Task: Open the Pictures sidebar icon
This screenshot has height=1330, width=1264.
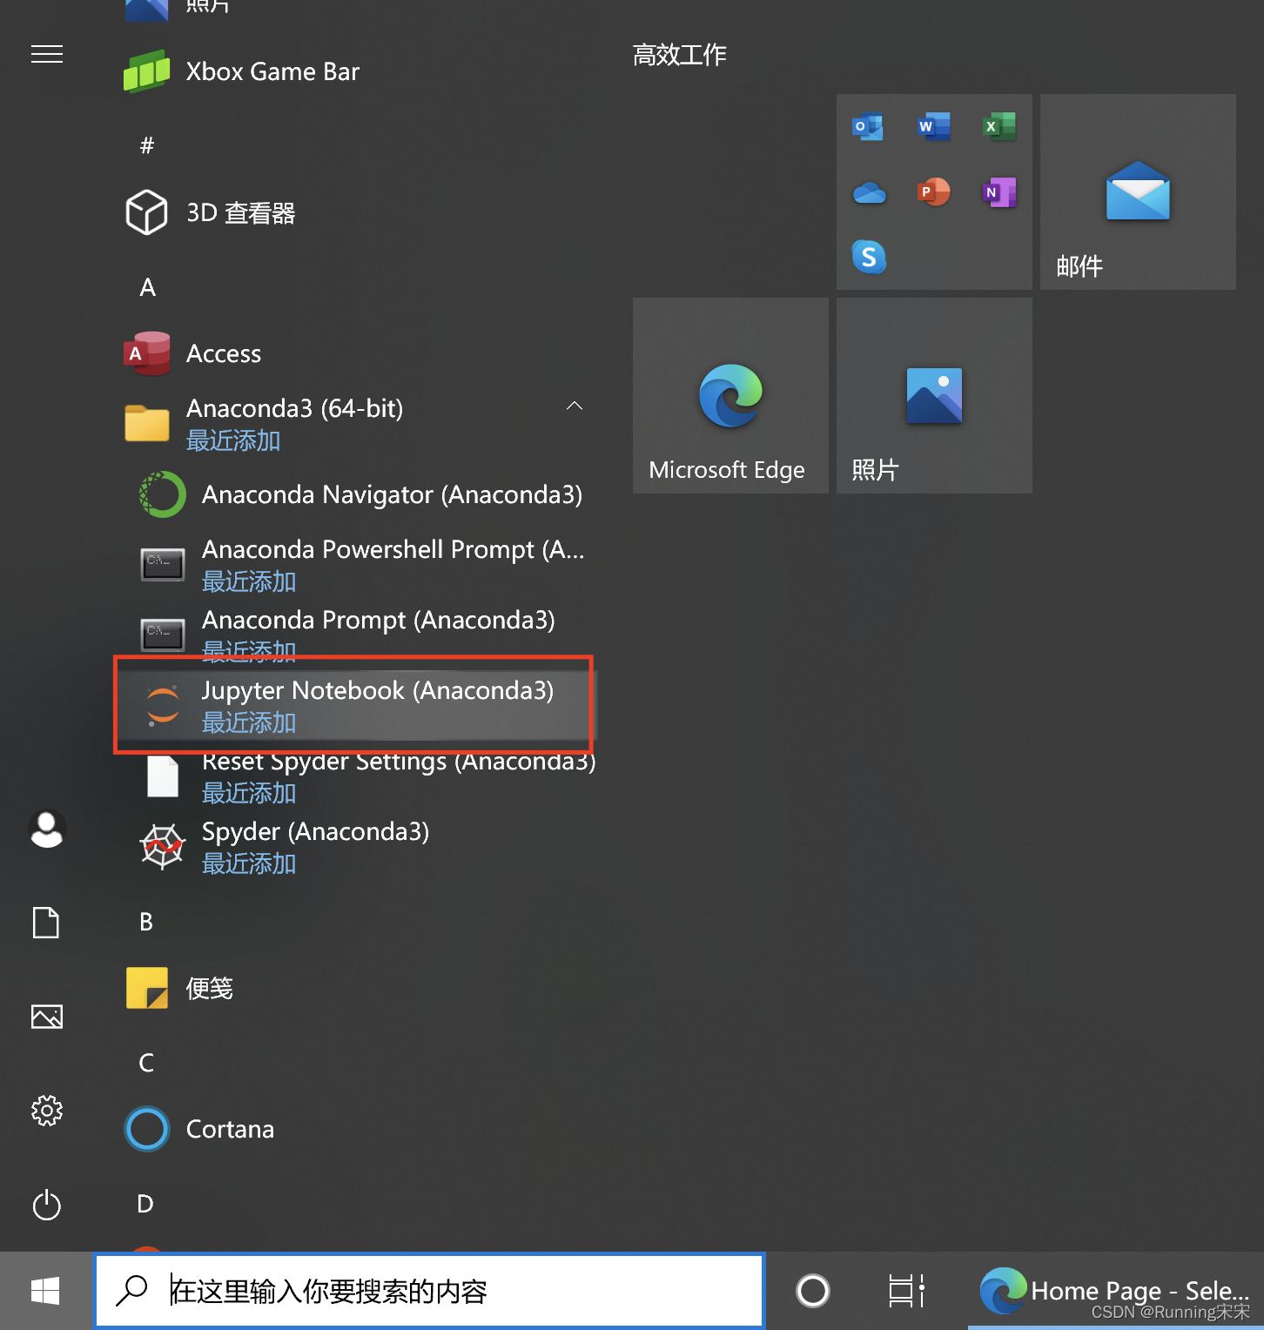Action: 47,1017
